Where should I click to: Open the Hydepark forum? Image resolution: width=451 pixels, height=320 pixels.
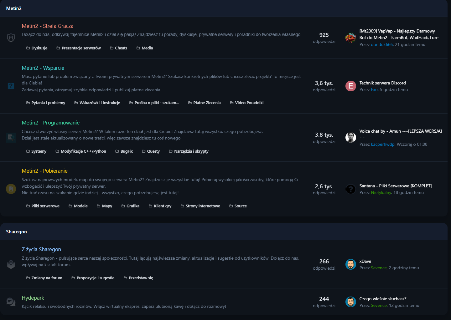point(33,298)
